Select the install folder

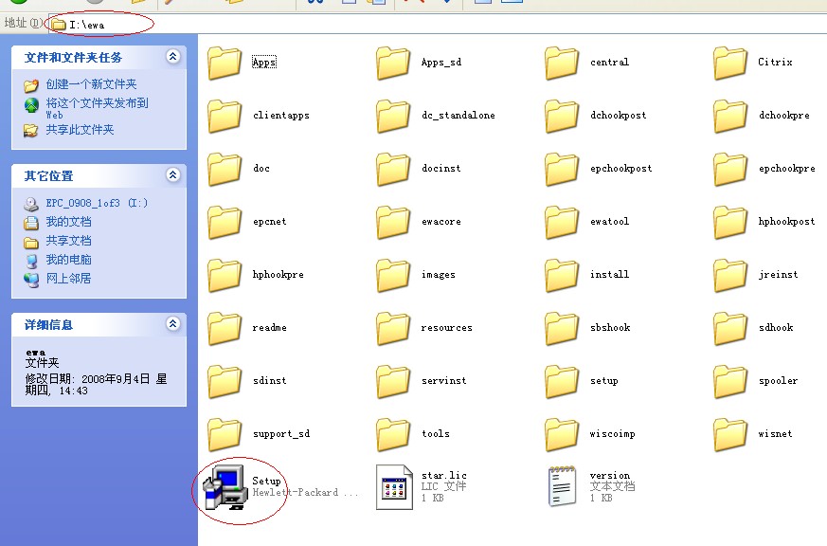[563, 275]
